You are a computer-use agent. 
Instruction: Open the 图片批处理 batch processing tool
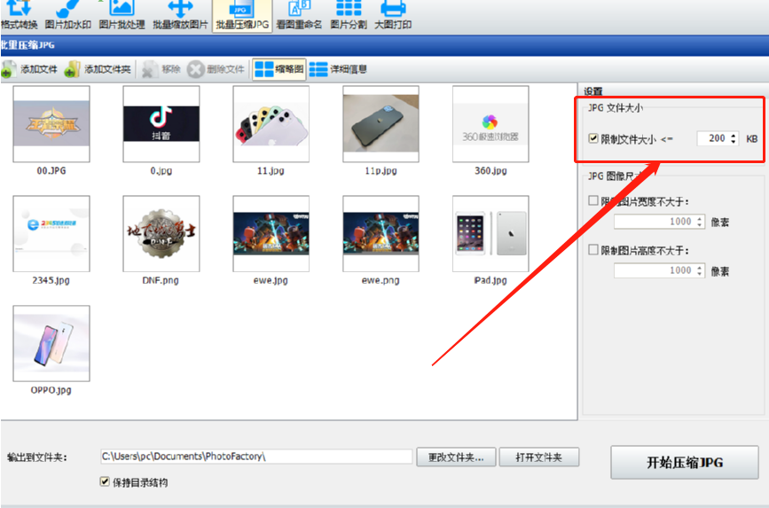[122, 16]
